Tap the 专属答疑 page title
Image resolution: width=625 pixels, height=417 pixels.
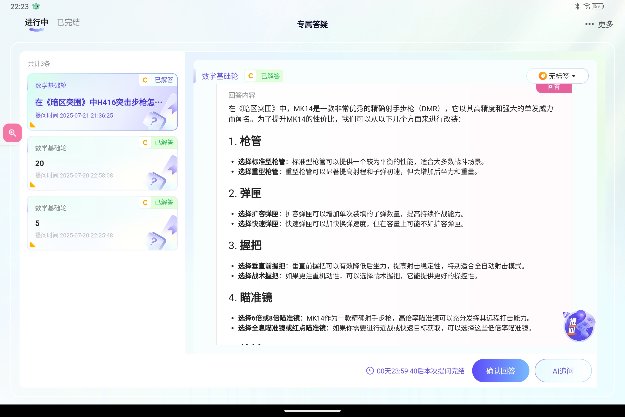point(312,24)
